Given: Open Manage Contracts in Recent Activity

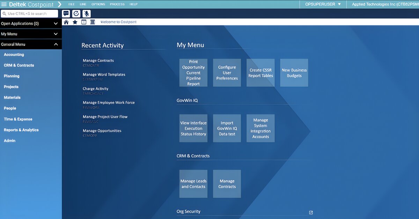Looking at the screenshot, I should coord(98,61).
